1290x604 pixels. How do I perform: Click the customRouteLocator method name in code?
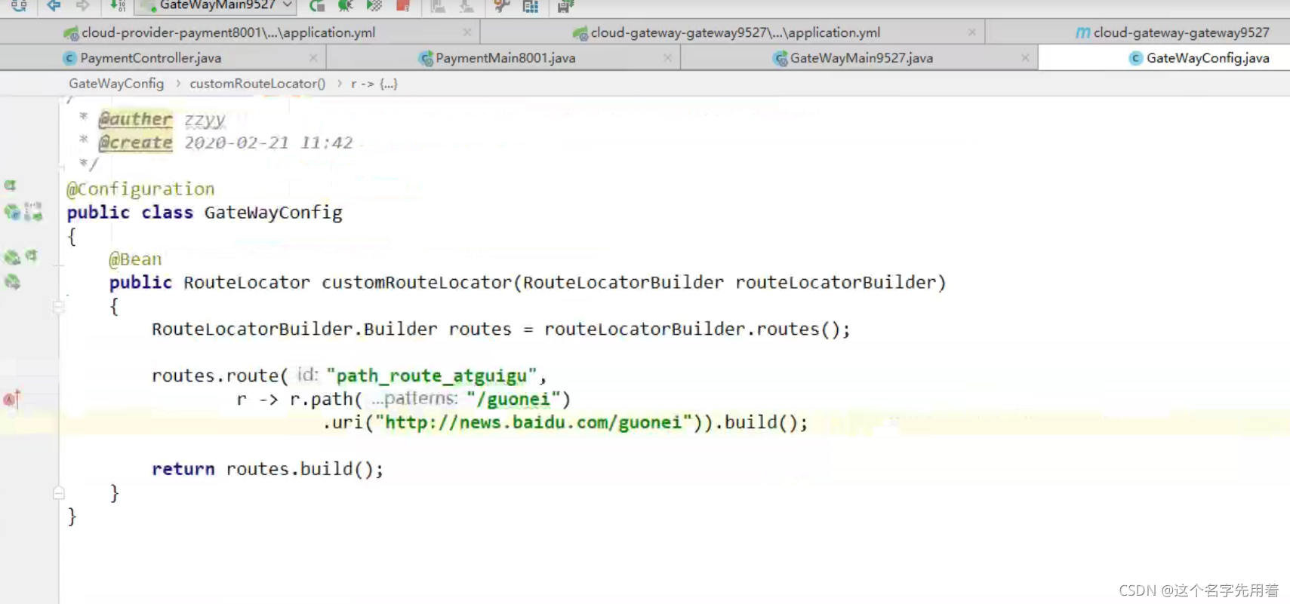417,282
